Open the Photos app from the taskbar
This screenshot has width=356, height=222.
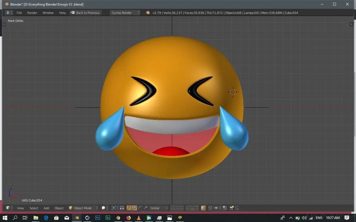(x=169, y=218)
